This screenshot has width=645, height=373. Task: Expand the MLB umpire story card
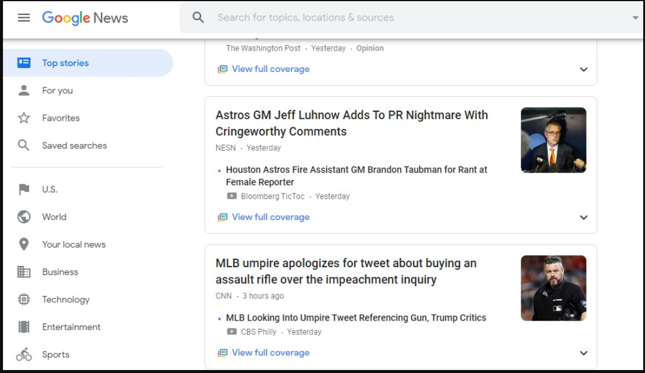[584, 353]
